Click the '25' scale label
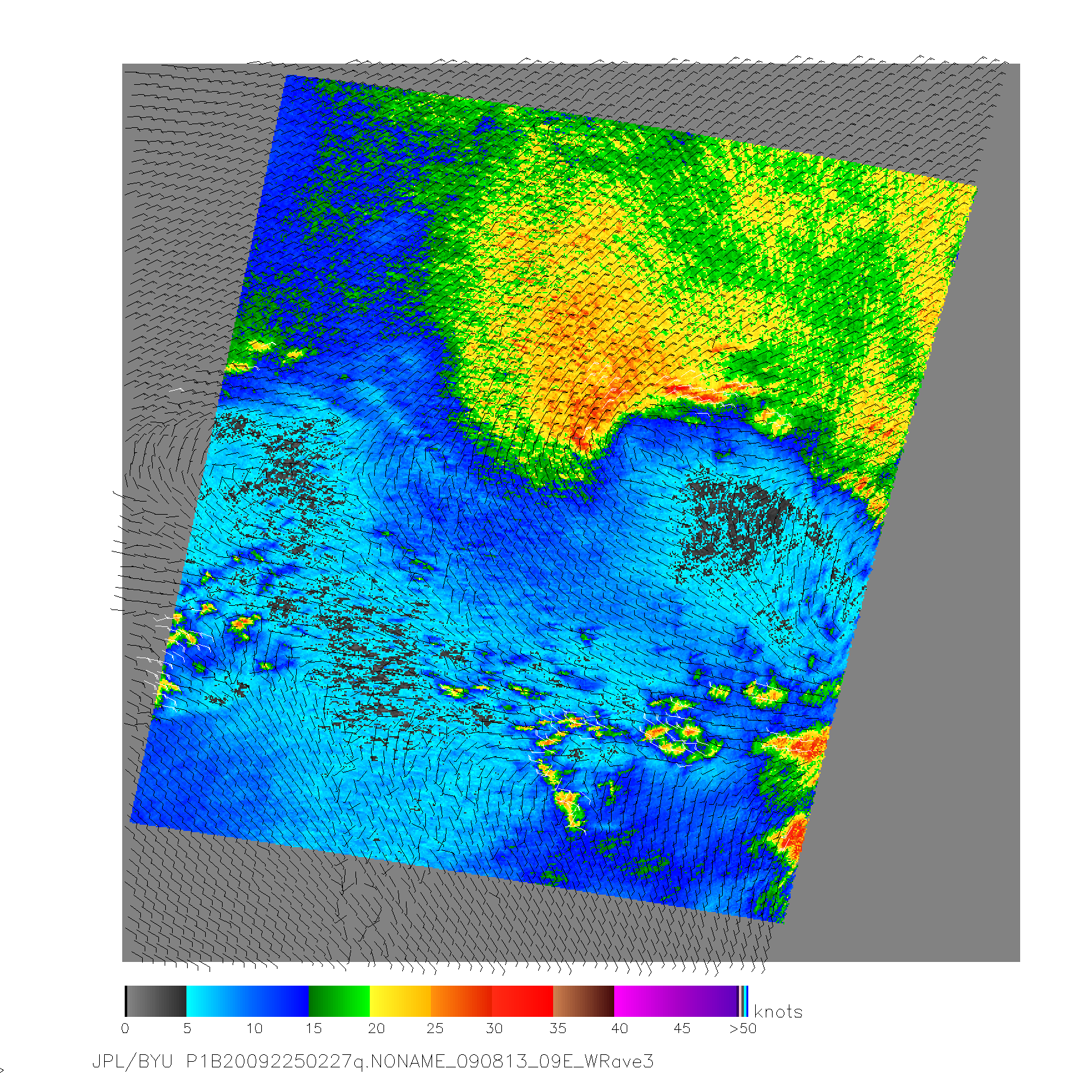 pyautogui.click(x=435, y=1028)
